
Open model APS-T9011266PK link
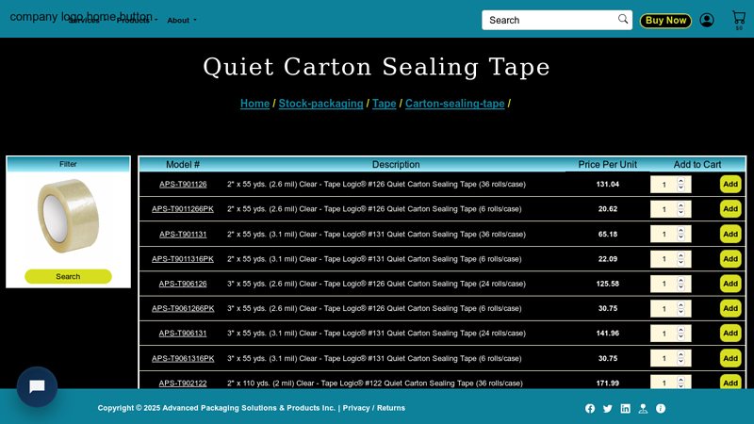[183, 209]
